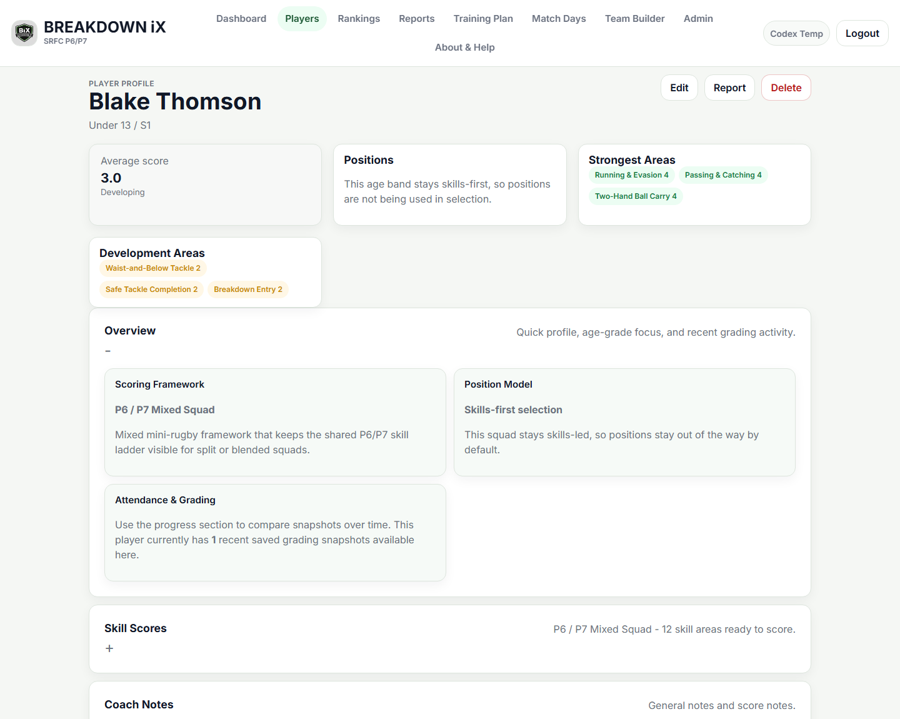This screenshot has width=900, height=719.
Task: Open About & Help page
Action: 465,48
